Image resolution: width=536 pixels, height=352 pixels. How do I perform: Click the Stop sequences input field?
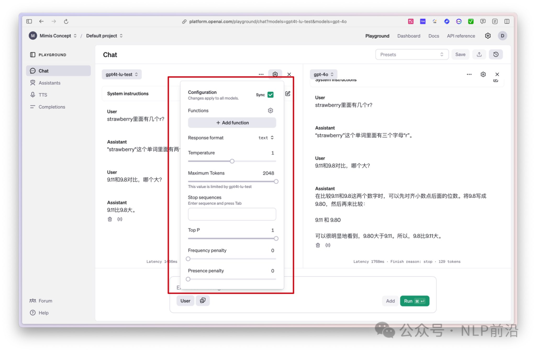232,214
